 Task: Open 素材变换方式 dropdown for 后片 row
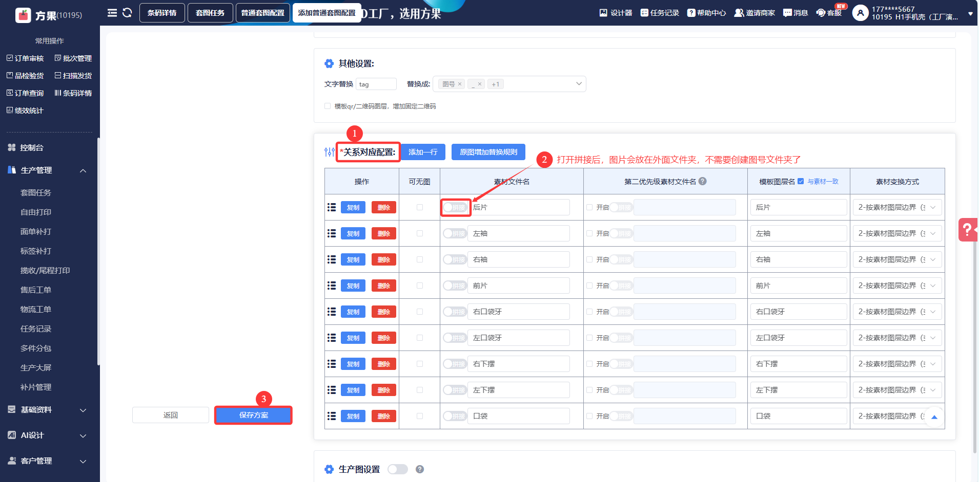click(898, 207)
